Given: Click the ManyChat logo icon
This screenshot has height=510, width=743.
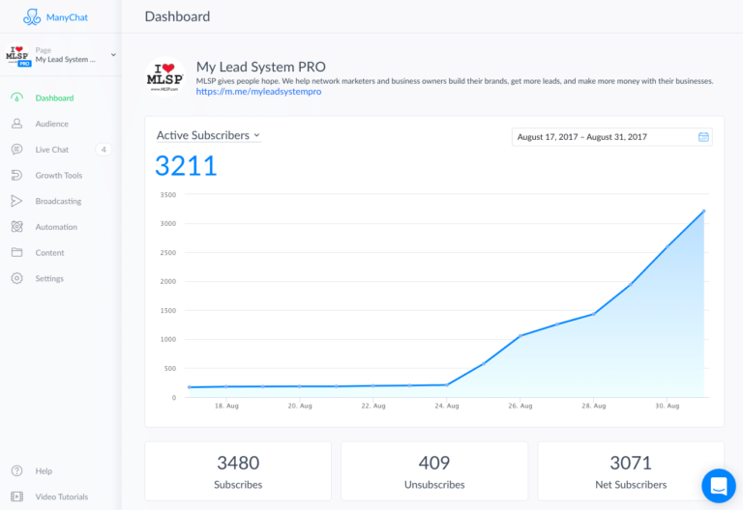Looking at the screenshot, I should click(x=32, y=17).
